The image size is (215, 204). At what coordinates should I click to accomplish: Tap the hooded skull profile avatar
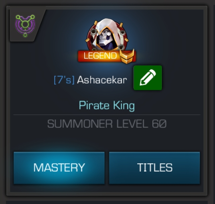pyautogui.click(x=107, y=35)
